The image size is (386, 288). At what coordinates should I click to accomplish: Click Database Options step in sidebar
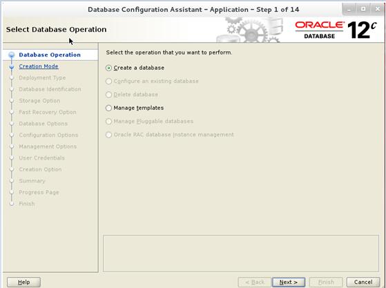43,124
